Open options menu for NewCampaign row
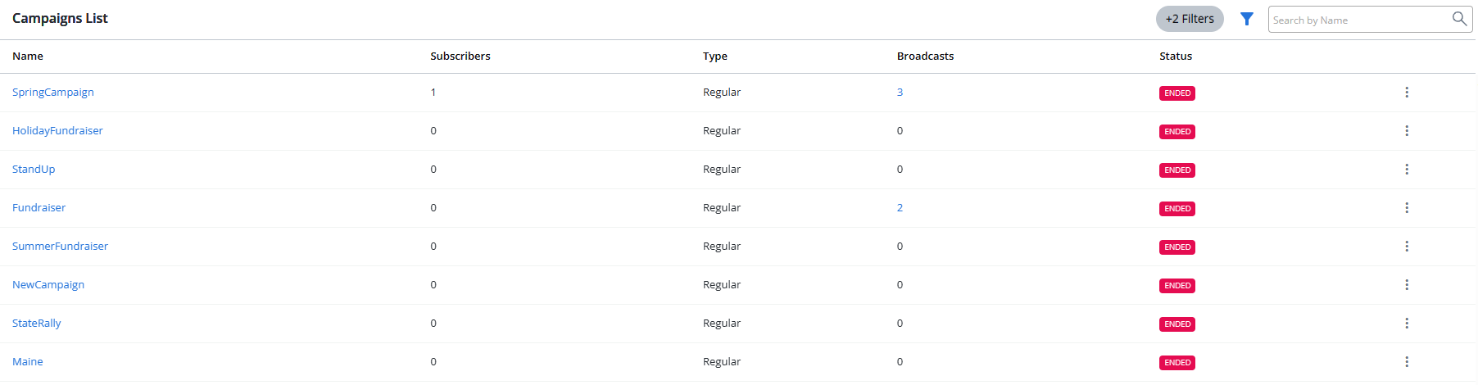Image resolution: width=1478 pixels, height=385 pixels. coord(1407,285)
